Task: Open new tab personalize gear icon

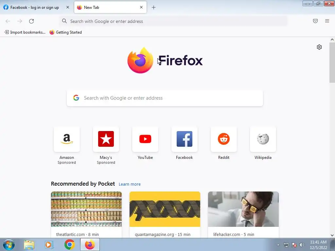Action: [319, 47]
